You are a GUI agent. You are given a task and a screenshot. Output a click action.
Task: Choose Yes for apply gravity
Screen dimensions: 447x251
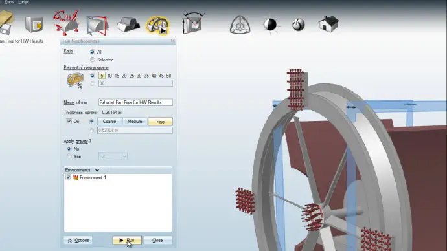(69, 157)
